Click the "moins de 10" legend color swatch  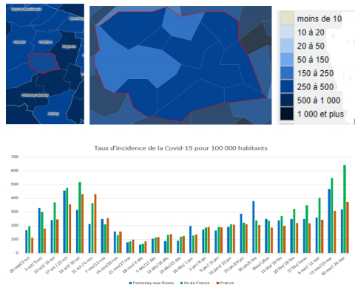pos(287,18)
